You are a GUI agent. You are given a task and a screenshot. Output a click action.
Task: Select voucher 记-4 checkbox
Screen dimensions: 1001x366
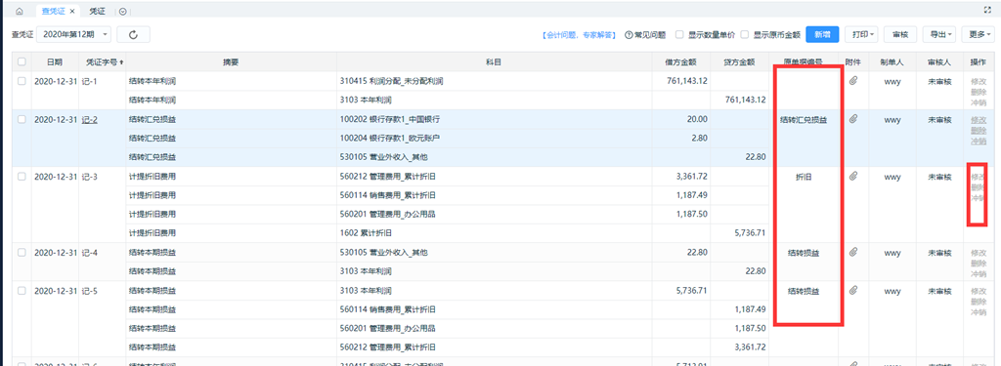pyautogui.click(x=22, y=253)
